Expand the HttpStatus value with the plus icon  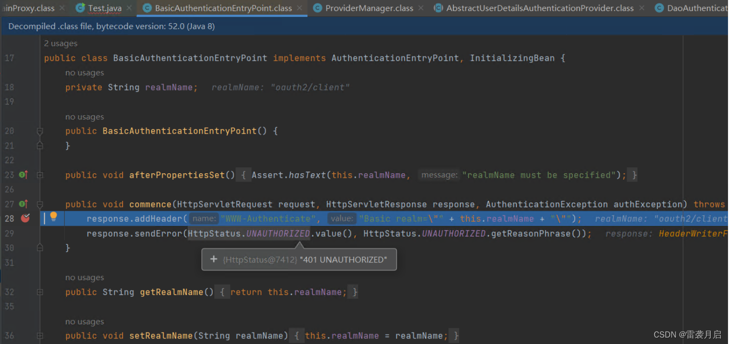click(214, 259)
